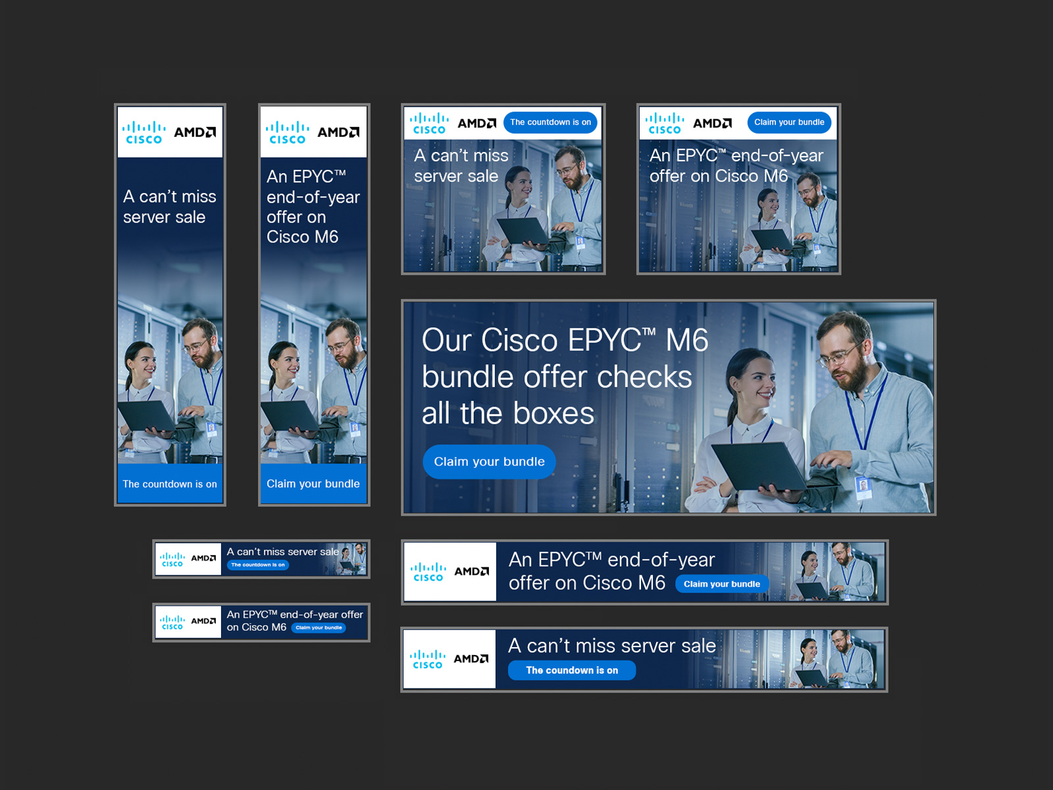Click Cisco logo in small 'can't miss server sale' strip banner
This screenshot has height=790, width=1053.
coord(172,560)
